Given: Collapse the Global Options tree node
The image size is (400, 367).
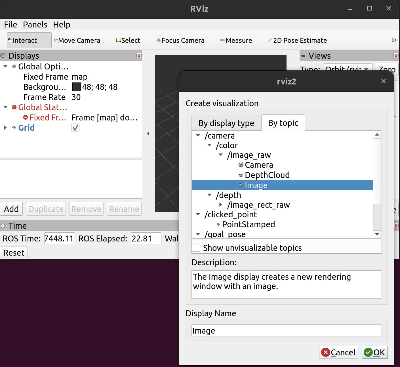Looking at the screenshot, I should [5, 66].
